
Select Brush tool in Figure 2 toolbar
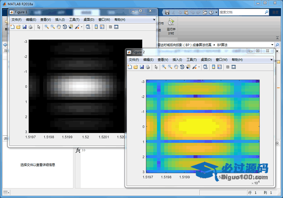click(194, 67)
